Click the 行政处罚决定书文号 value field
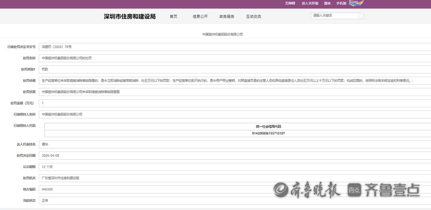431x210 pixels. coord(235,47)
